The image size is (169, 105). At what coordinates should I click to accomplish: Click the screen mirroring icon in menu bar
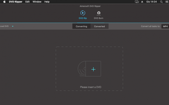137,2
